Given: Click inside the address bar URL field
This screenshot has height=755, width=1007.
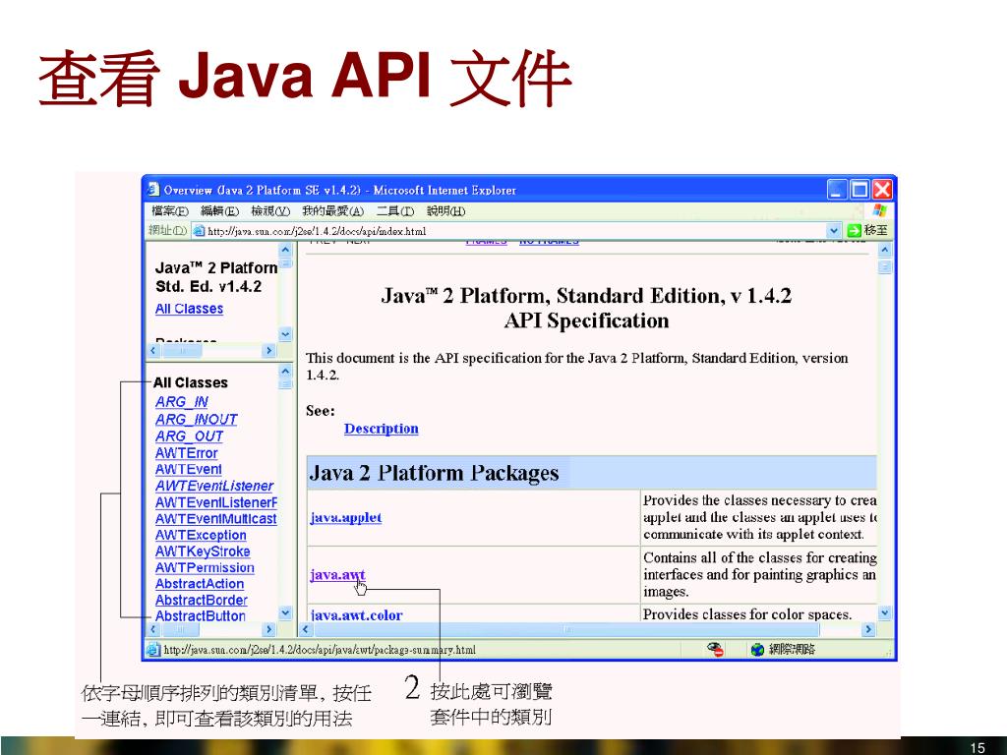Looking at the screenshot, I should coord(511,231).
